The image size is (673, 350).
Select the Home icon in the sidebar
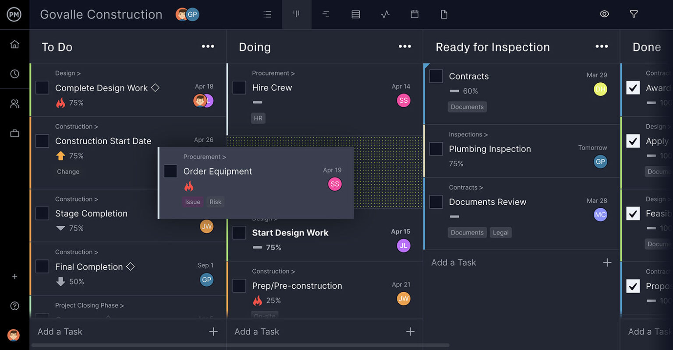click(14, 44)
